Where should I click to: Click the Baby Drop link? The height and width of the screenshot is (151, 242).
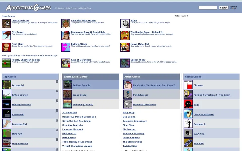[129, 112]
